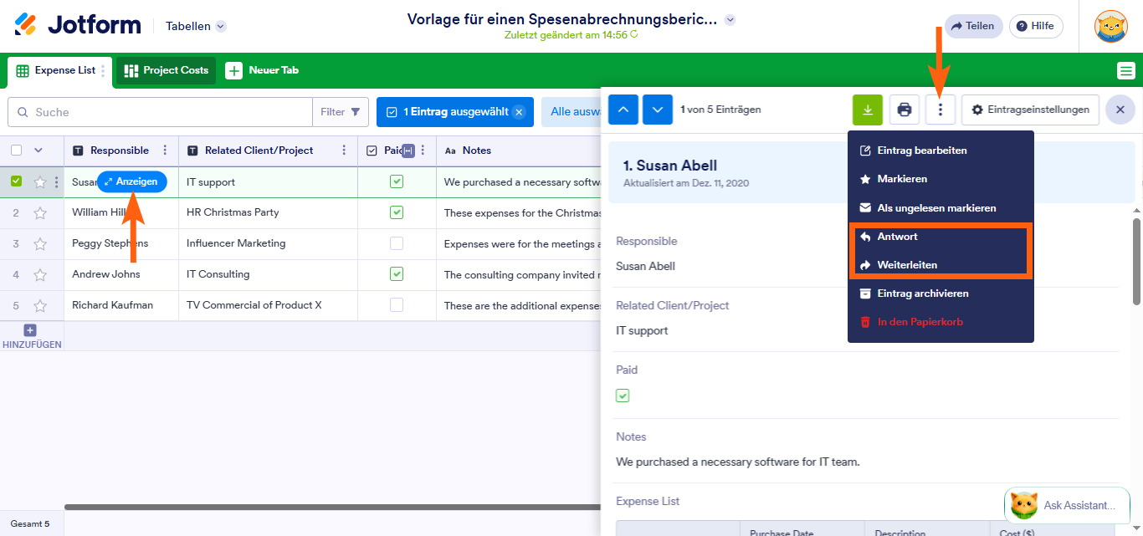The height and width of the screenshot is (536, 1143).
Task: Open Ask Assistant
Action: click(1067, 505)
